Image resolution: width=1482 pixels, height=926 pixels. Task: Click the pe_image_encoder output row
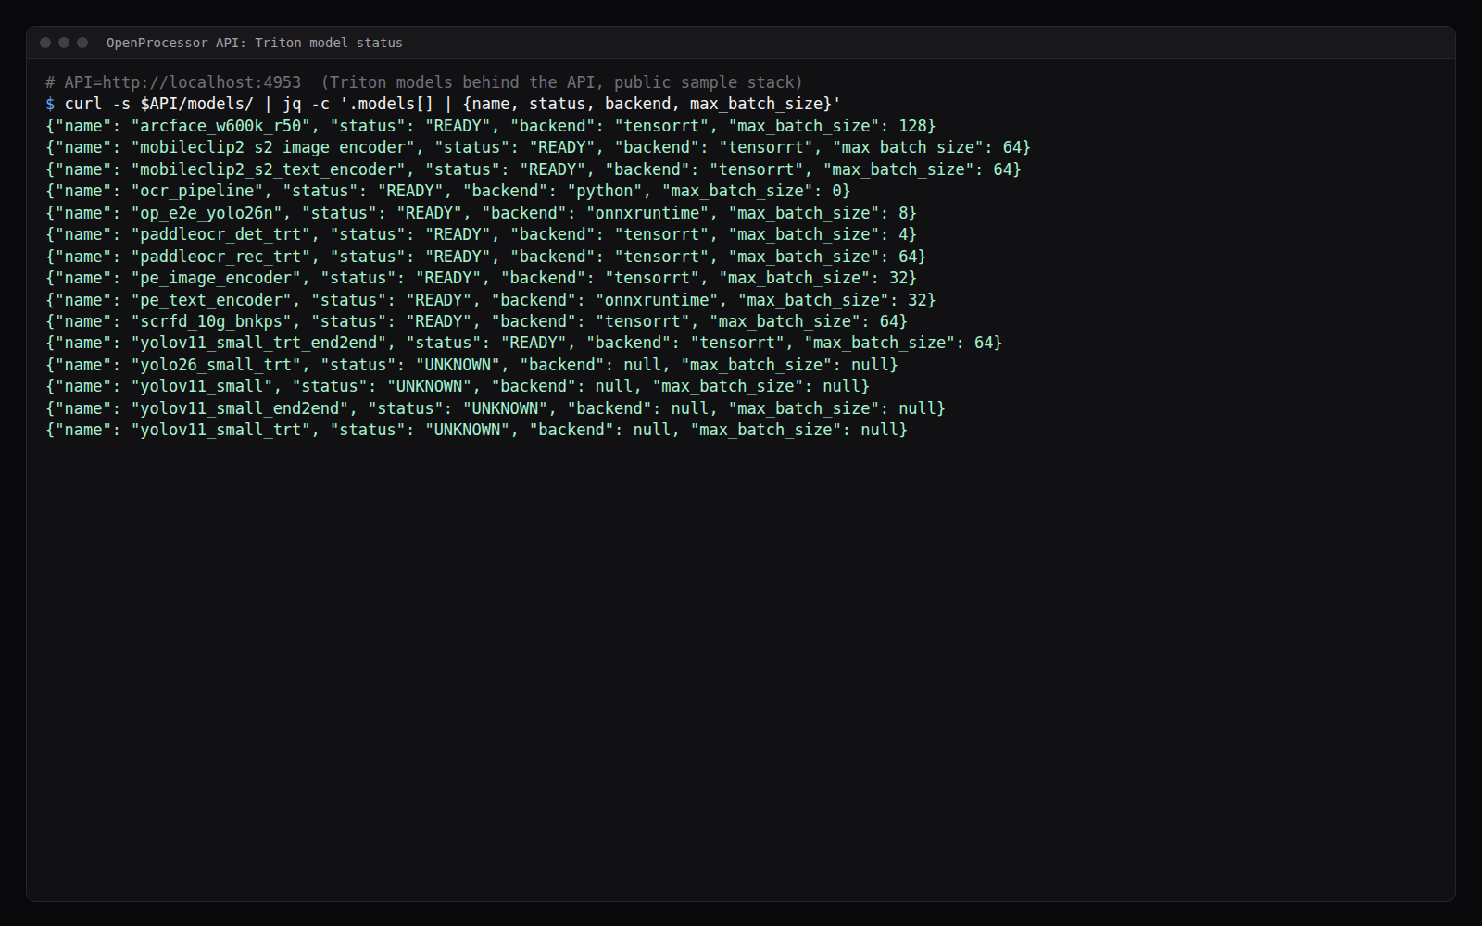point(482,278)
